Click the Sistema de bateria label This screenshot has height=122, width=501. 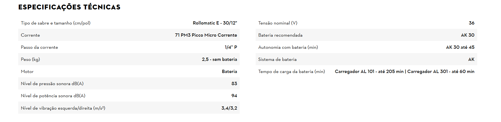[x=277, y=60]
